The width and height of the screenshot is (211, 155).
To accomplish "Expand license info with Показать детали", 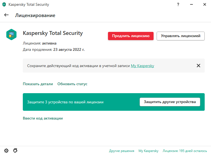I will click(38, 84).
